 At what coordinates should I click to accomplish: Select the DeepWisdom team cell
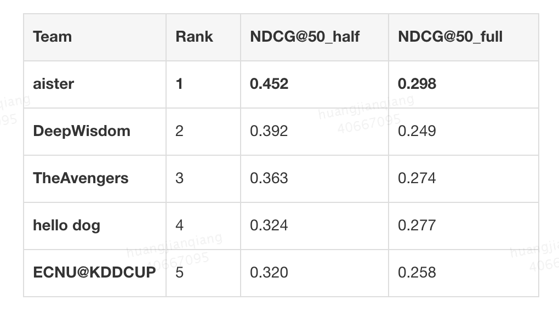(x=82, y=131)
